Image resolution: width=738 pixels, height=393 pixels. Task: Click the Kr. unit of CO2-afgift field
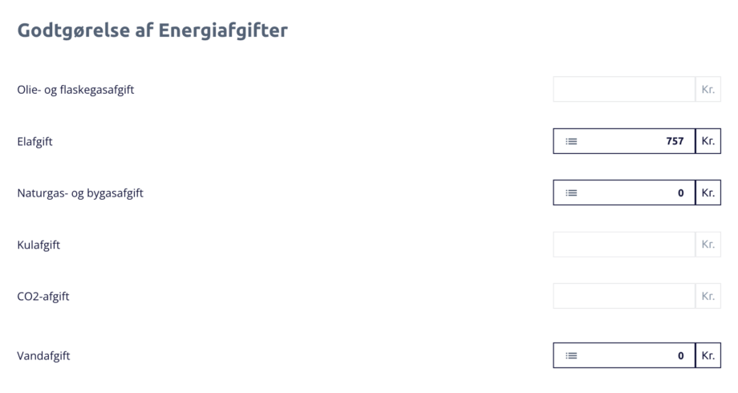pyautogui.click(x=708, y=296)
